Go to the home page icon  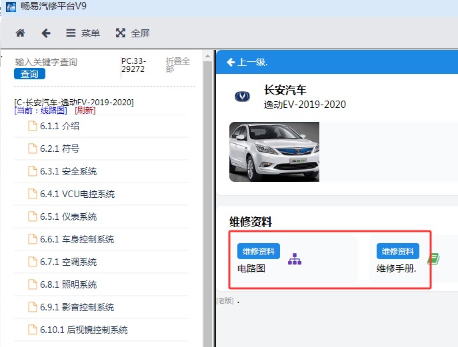coord(20,33)
